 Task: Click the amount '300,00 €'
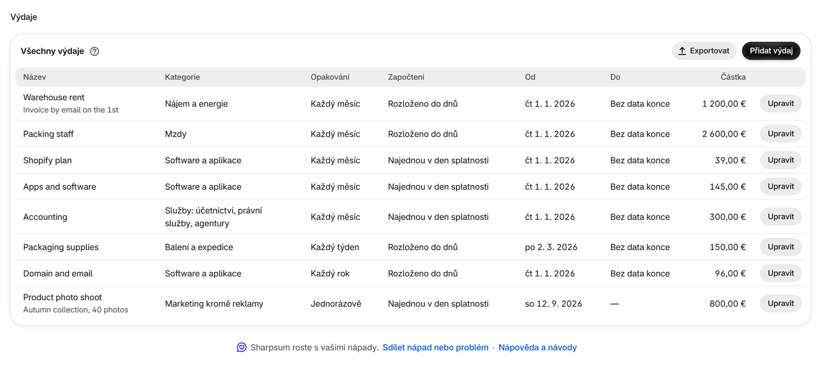pos(728,217)
